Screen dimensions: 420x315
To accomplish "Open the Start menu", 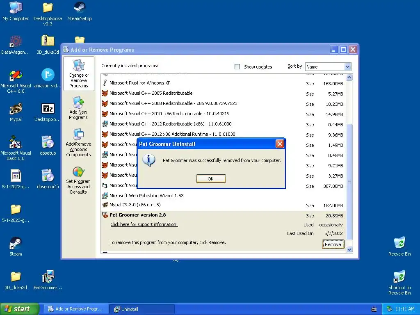I will [x=19, y=309].
